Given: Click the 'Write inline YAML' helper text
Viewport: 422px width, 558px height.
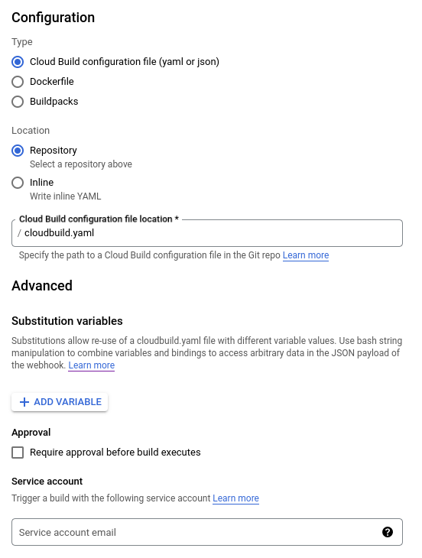Looking at the screenshot, I should coord(66,196).
